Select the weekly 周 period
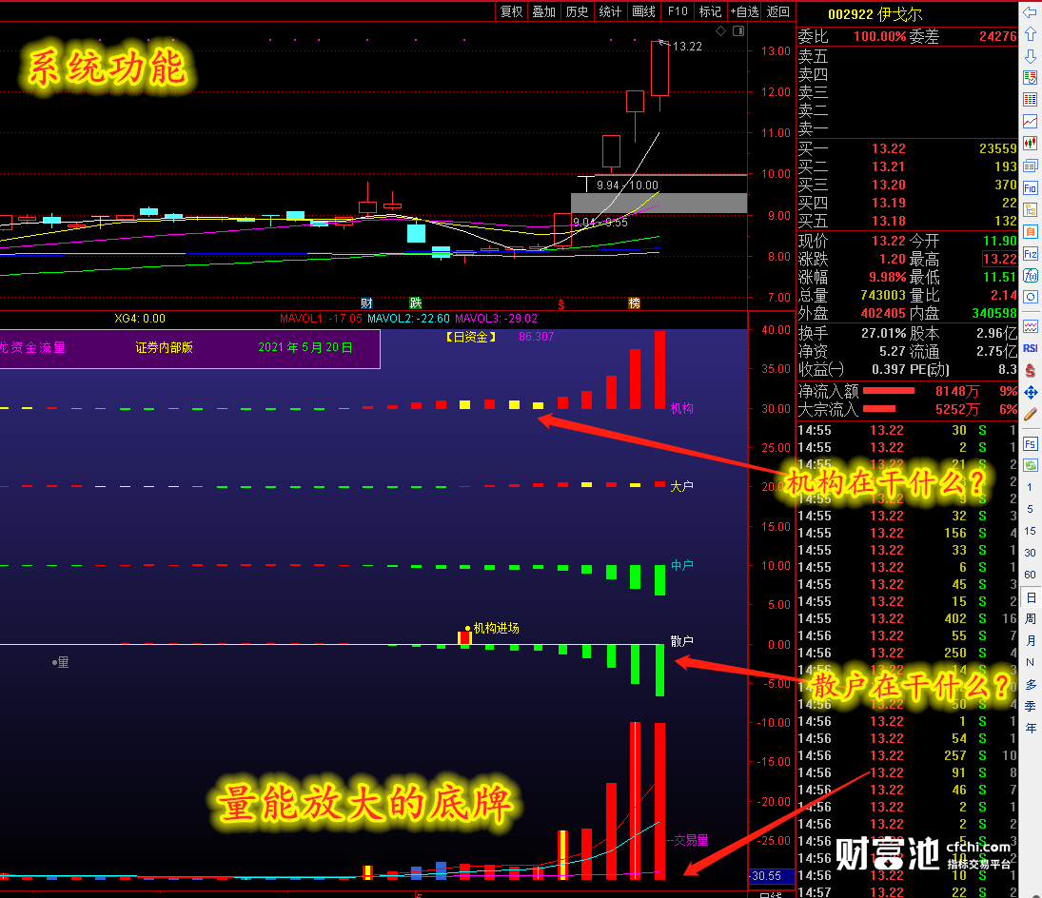The height and width of the screenshot is (898, 1042). 1030,618
